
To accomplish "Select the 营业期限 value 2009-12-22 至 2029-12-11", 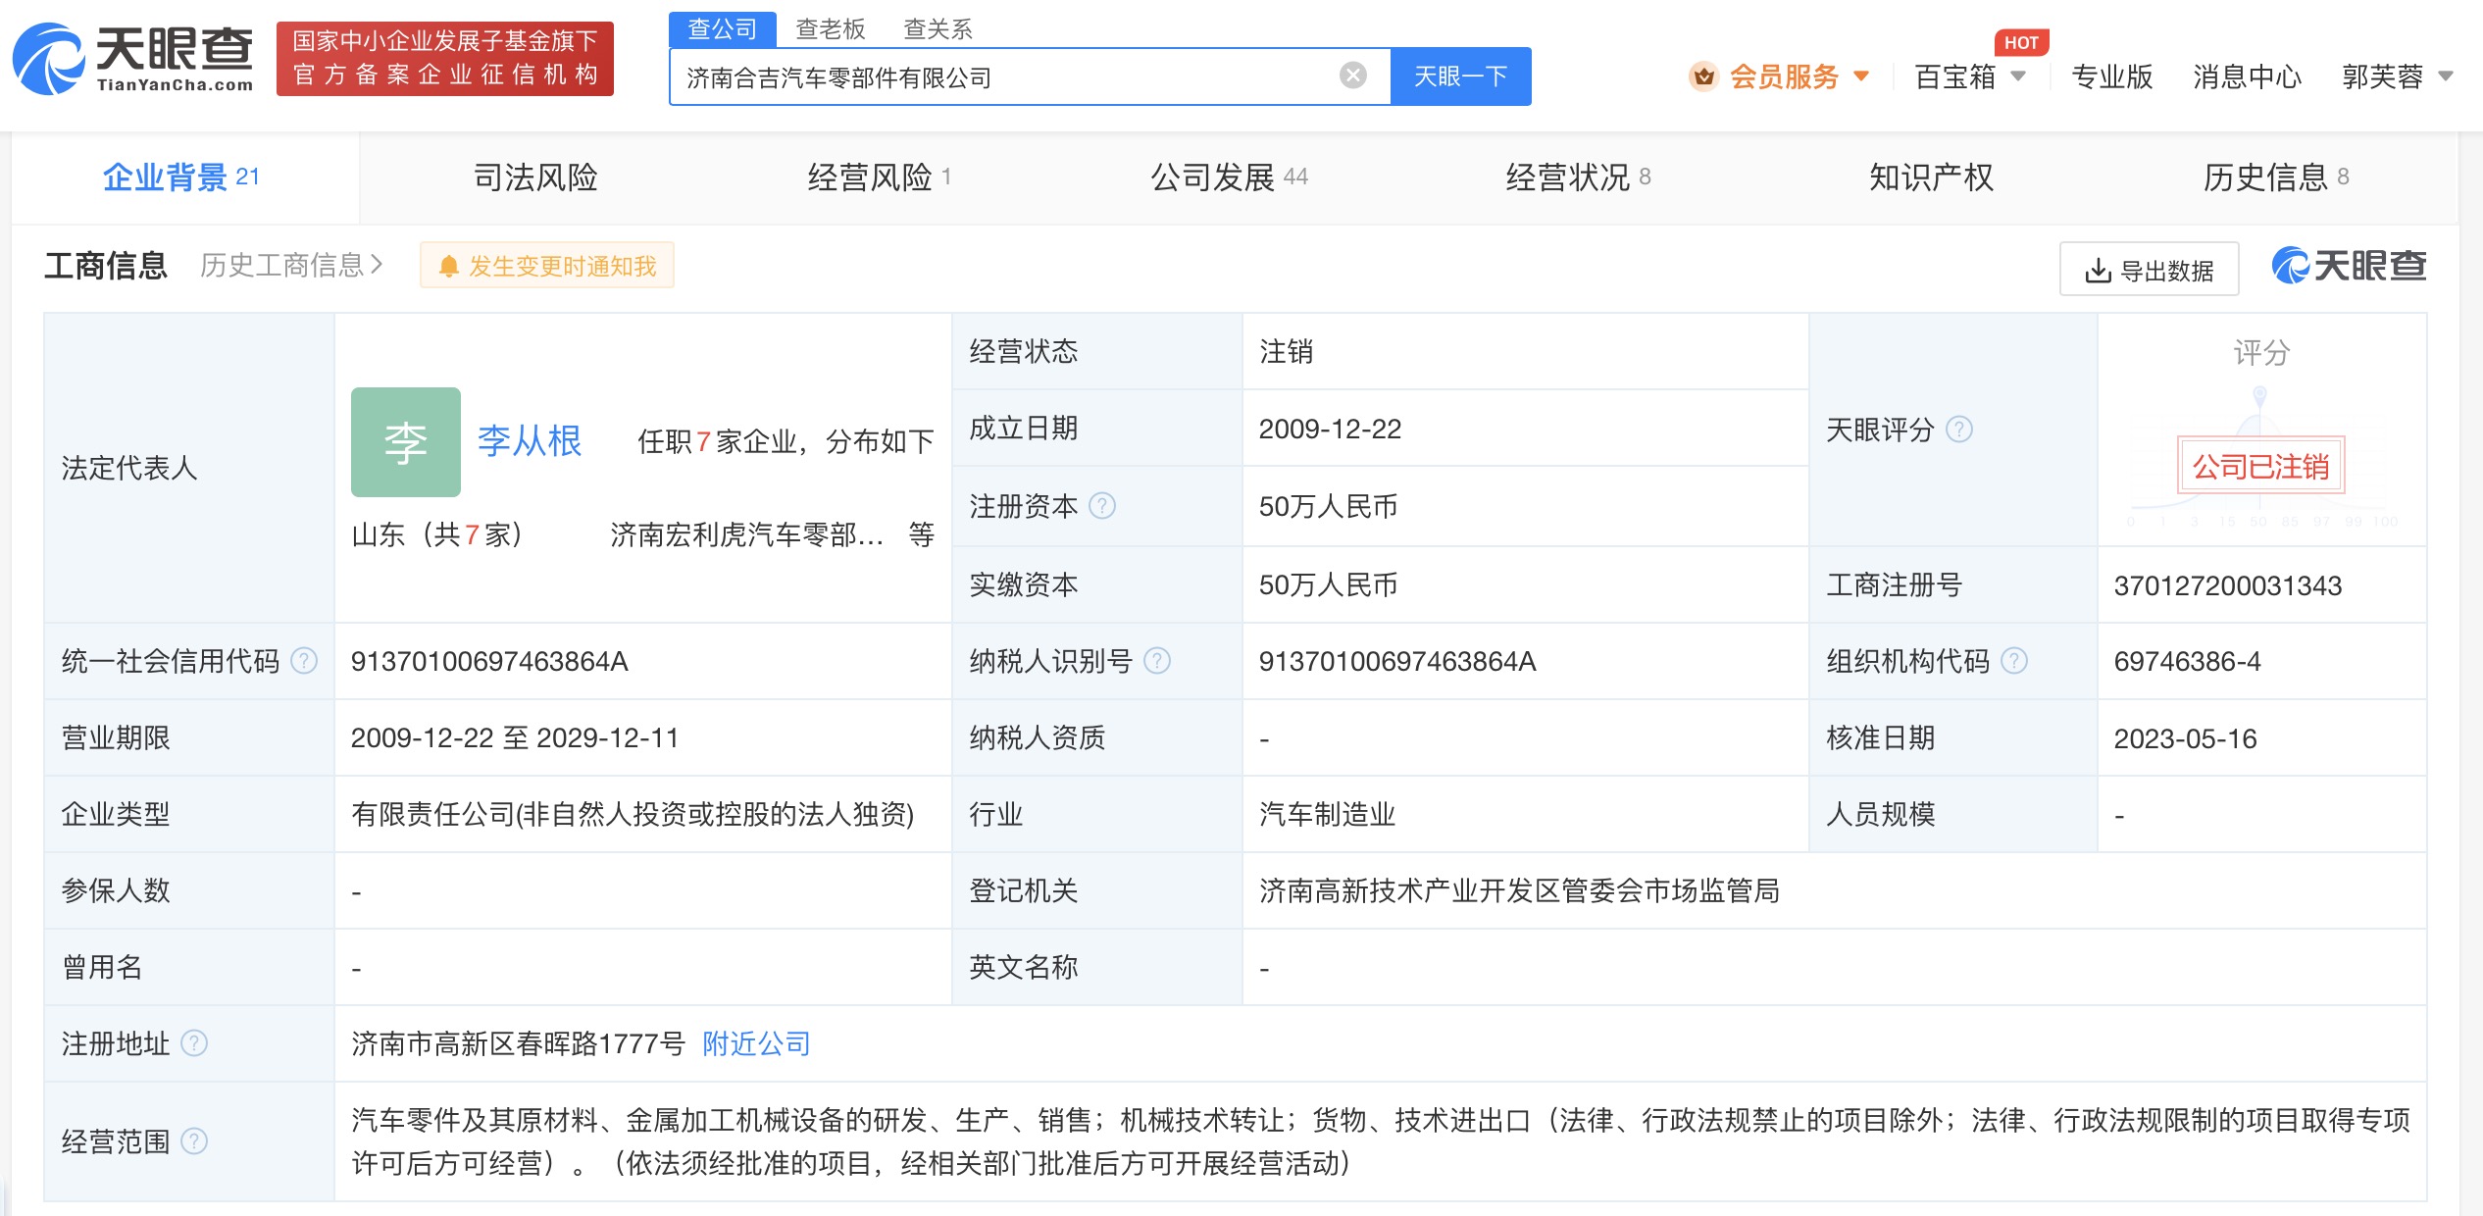I will pyautogui.click(x=515, y=738).
